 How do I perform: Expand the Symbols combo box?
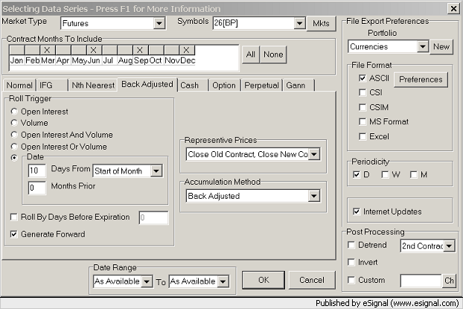click(295, 24)
